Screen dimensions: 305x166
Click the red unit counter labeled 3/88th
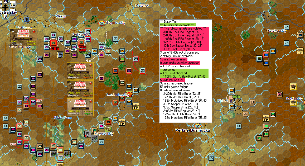pos(54,43)
